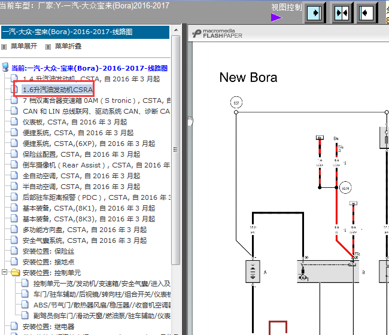Select the 安装位置: 控制单元 folder label
The width and height of the screenshot is (389, 335).
(x=51, y=273)
